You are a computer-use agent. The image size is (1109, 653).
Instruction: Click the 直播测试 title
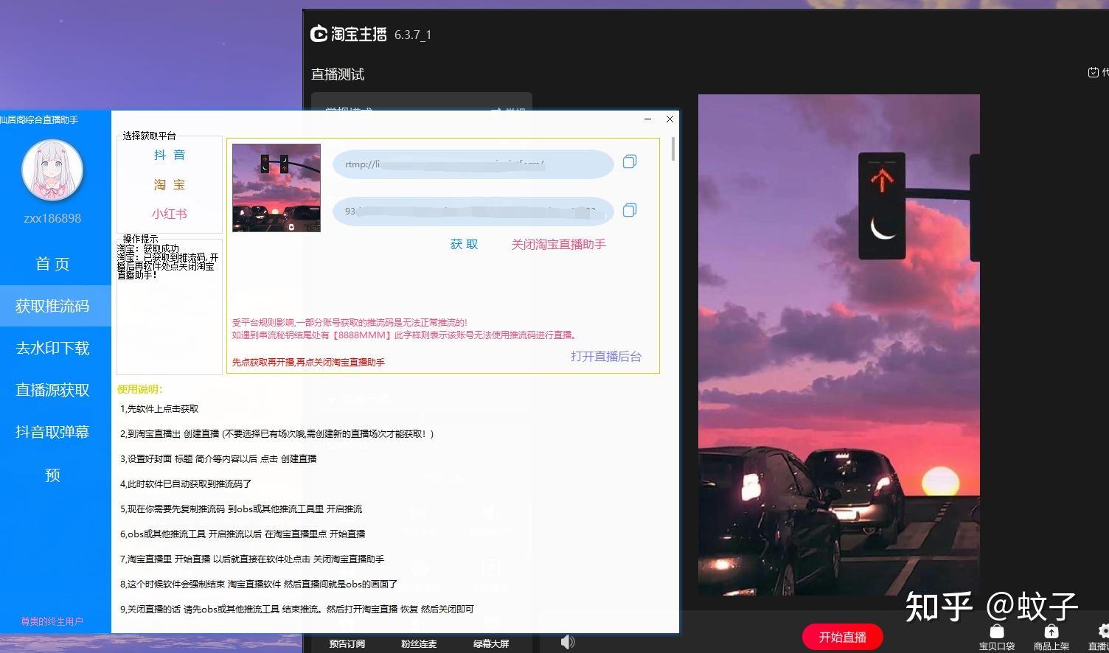tap(338, 74)
